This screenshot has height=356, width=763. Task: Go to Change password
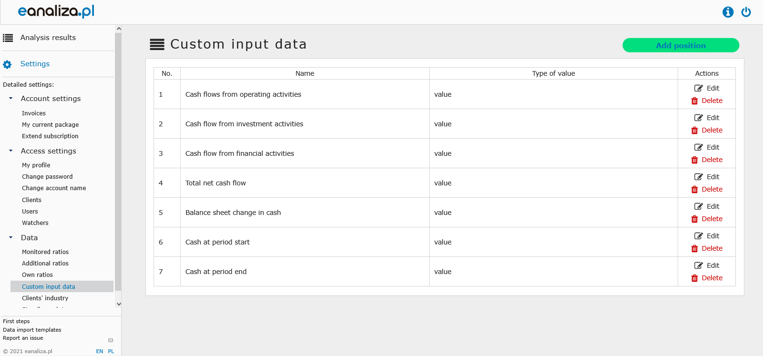tap(47, 177)
